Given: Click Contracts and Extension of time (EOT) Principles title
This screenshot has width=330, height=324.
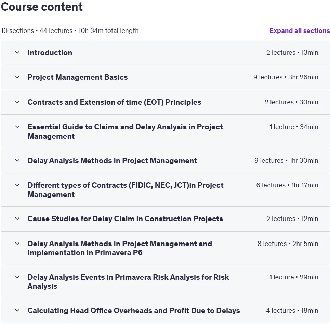Looking at the screenshot, I should tap(114, 102).
